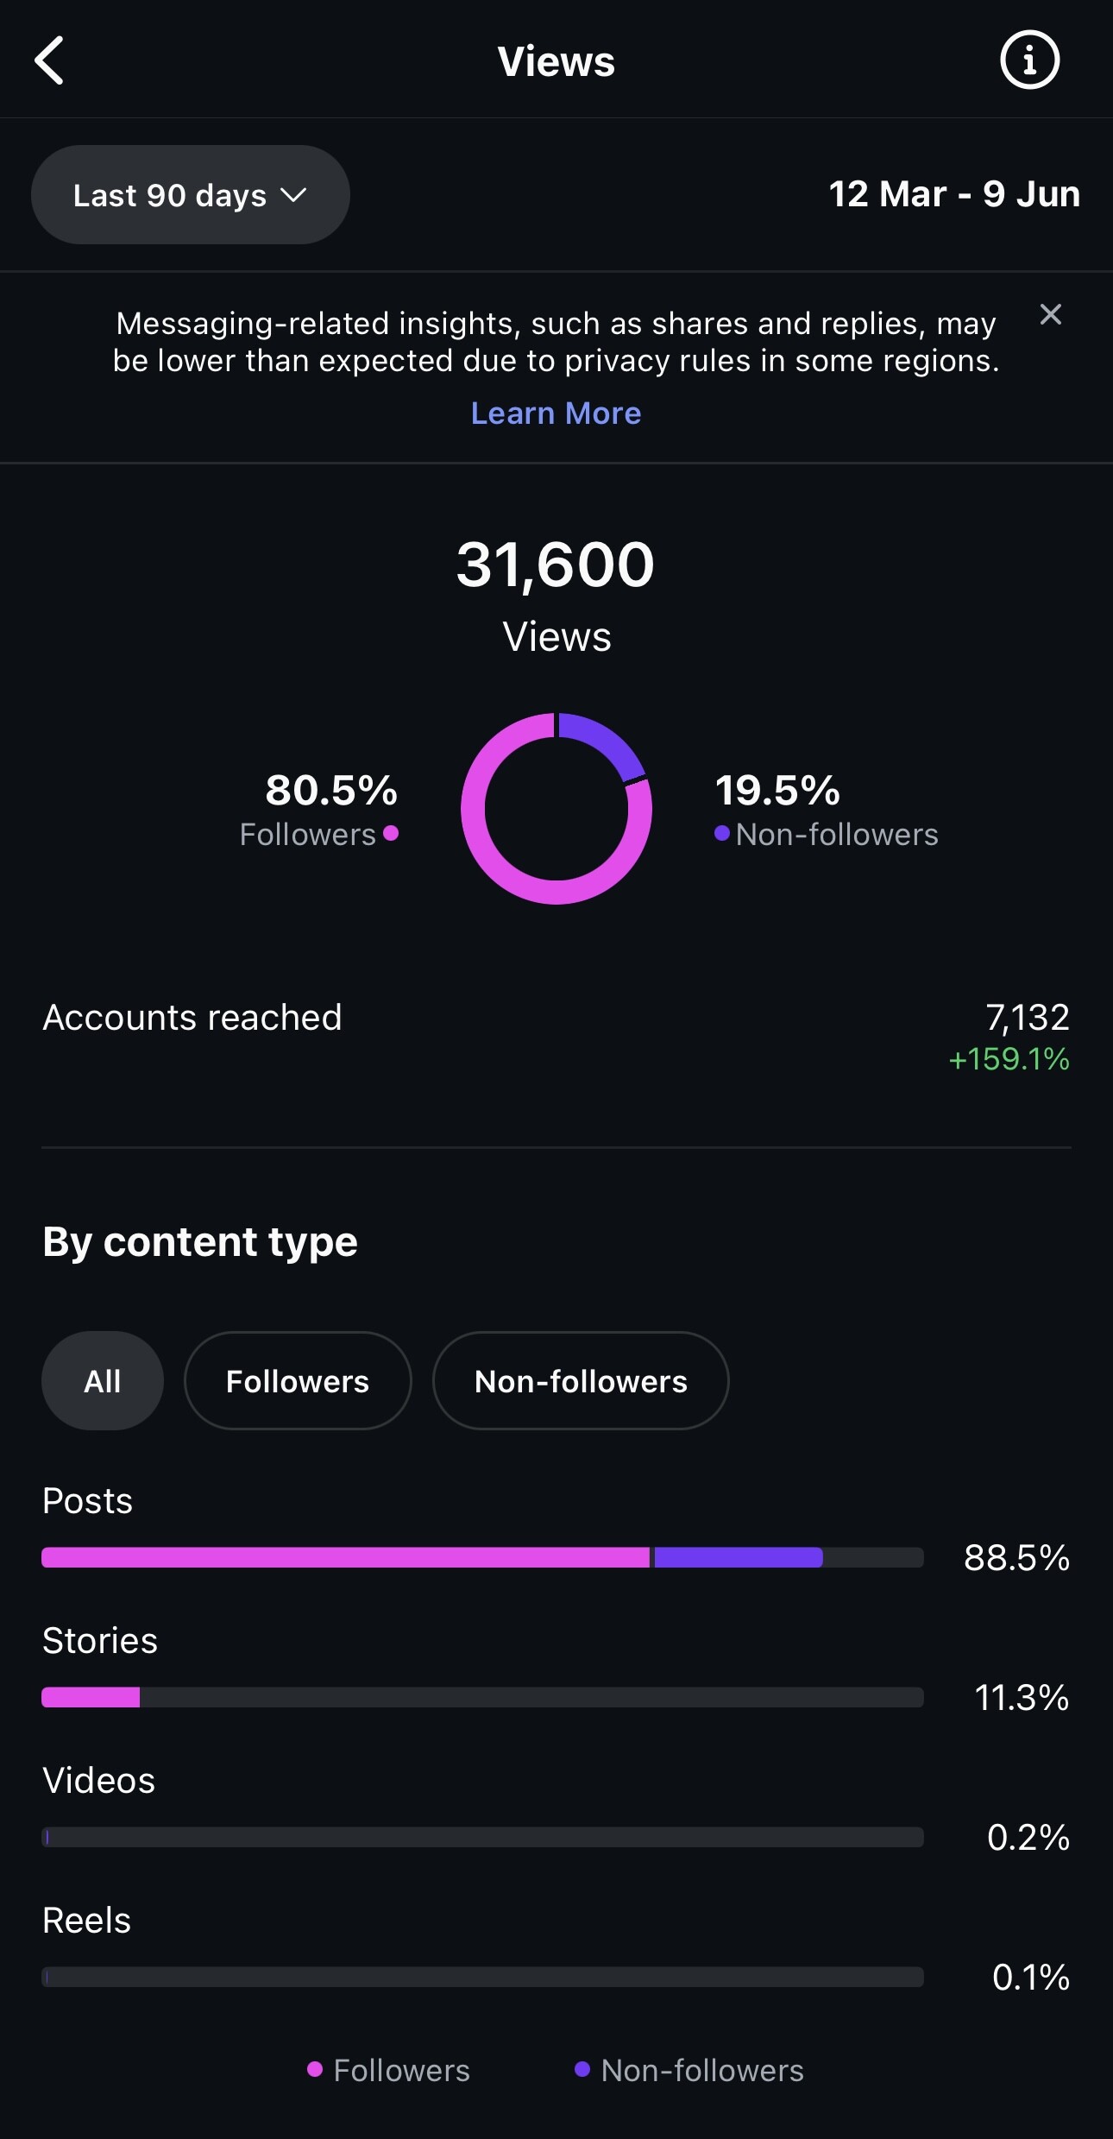Tap the bottom Followers legend dot

click(315, 2069)
